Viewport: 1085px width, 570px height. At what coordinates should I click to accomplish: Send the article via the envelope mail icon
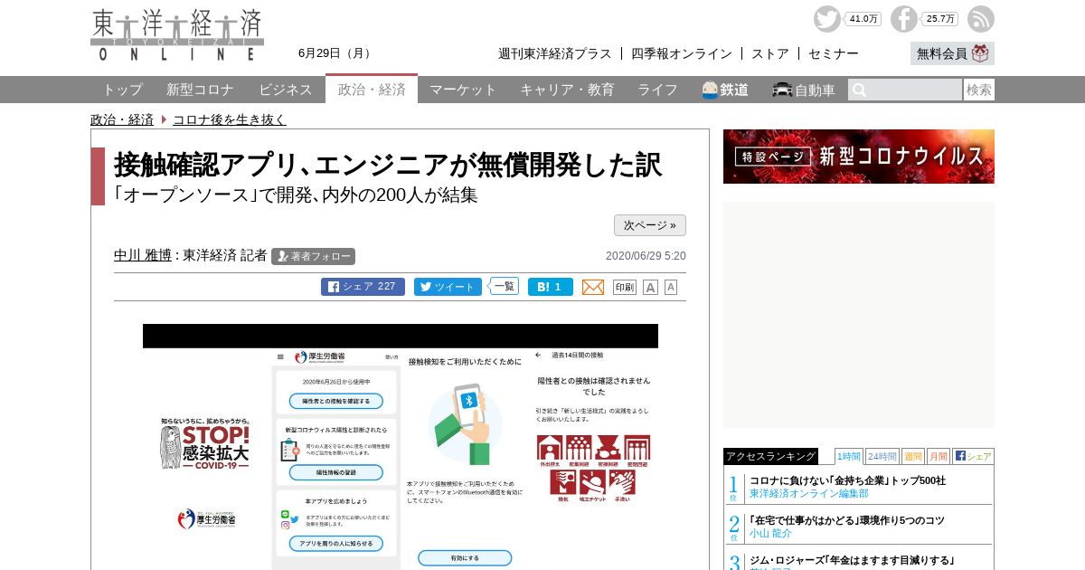pyautogui.click(x=593, y=287)
